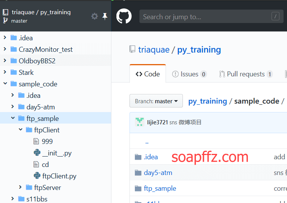
Task: Click the cd file icon
Action: coord(36,164)
